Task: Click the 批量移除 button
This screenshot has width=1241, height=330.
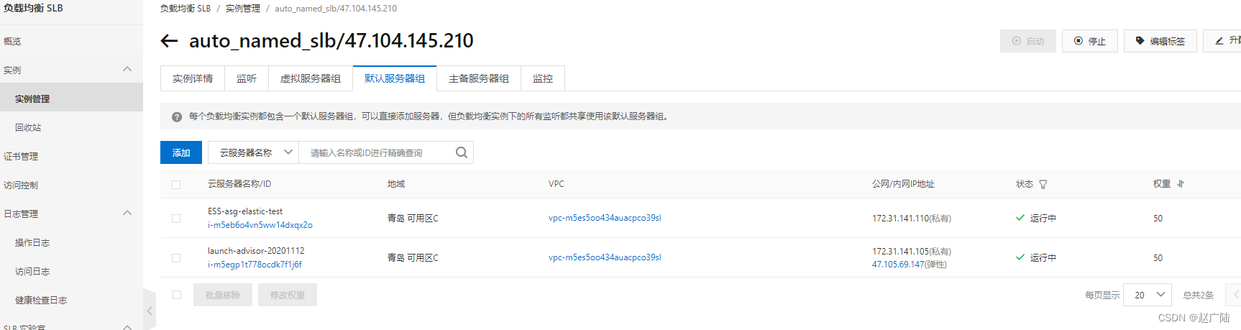Action: coord(223,295)
